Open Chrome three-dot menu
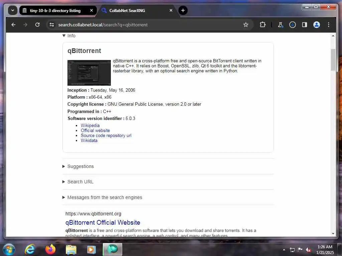342x256 pixels. tap(329, 25)
